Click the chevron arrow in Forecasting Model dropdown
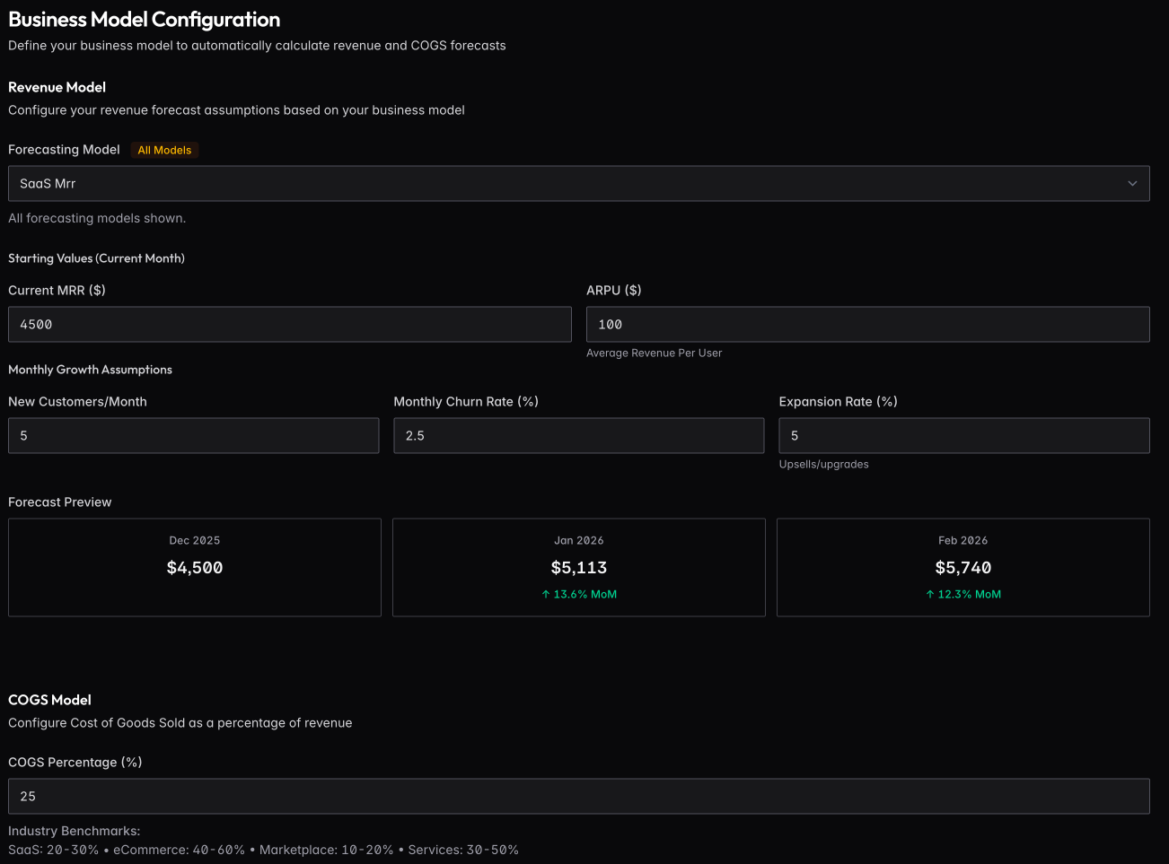The height and width of the screenshot is (864, 1169). [x=1132, y=184]
